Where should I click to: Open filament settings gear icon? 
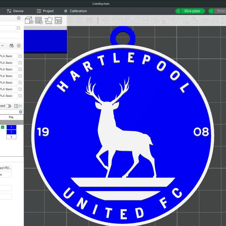pyautogui.click(x=19, y=46)
